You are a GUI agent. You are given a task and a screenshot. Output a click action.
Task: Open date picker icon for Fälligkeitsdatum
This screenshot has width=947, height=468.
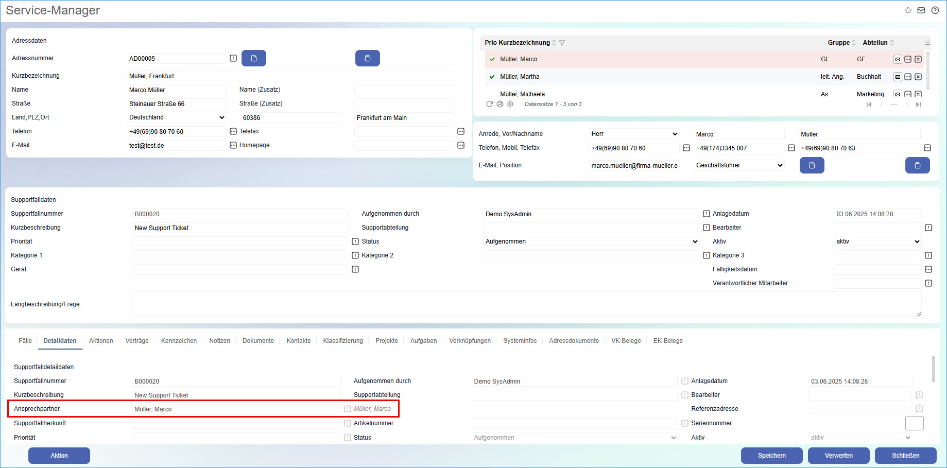tap(928, 269)
